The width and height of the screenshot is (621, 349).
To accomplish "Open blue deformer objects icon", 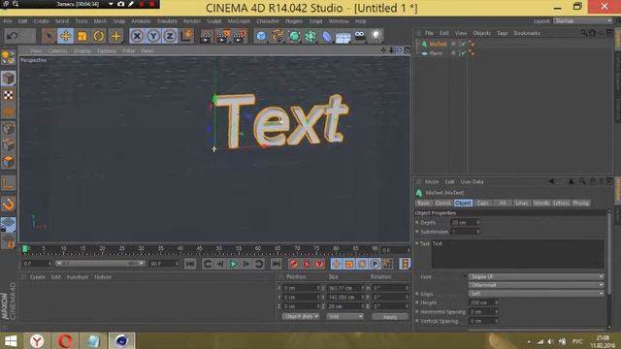I will tap(327, 37).
